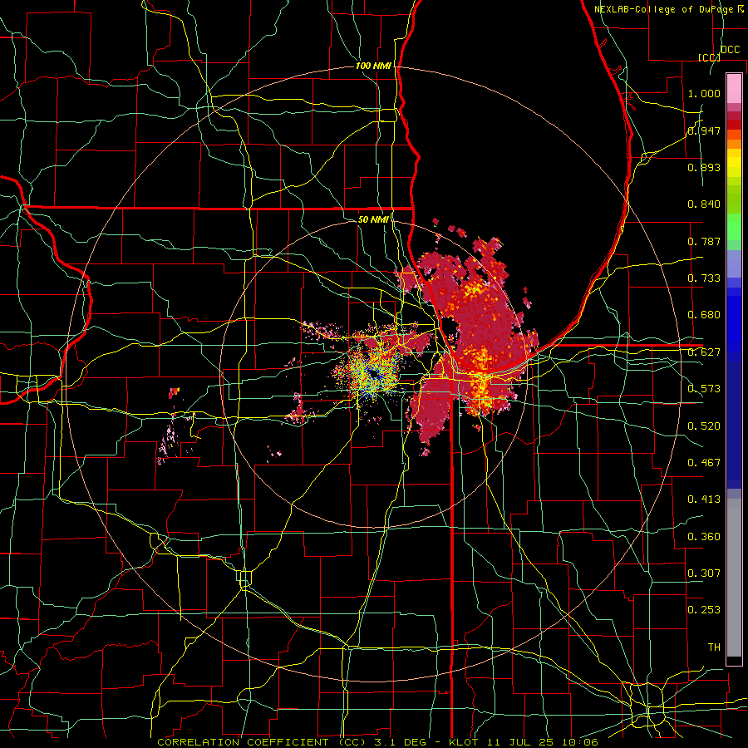Viewport: 748px width, 748px height.
Task: Pick the bright green swatch near 0.787
Action: click(734, 227)
